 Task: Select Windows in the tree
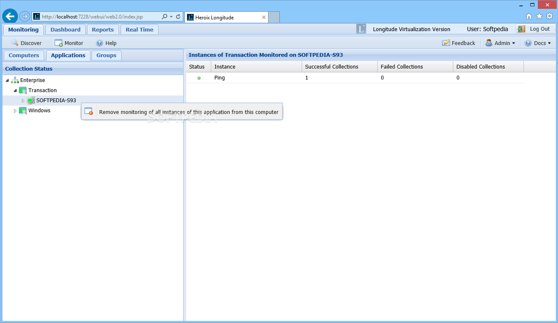coord(39,110)
